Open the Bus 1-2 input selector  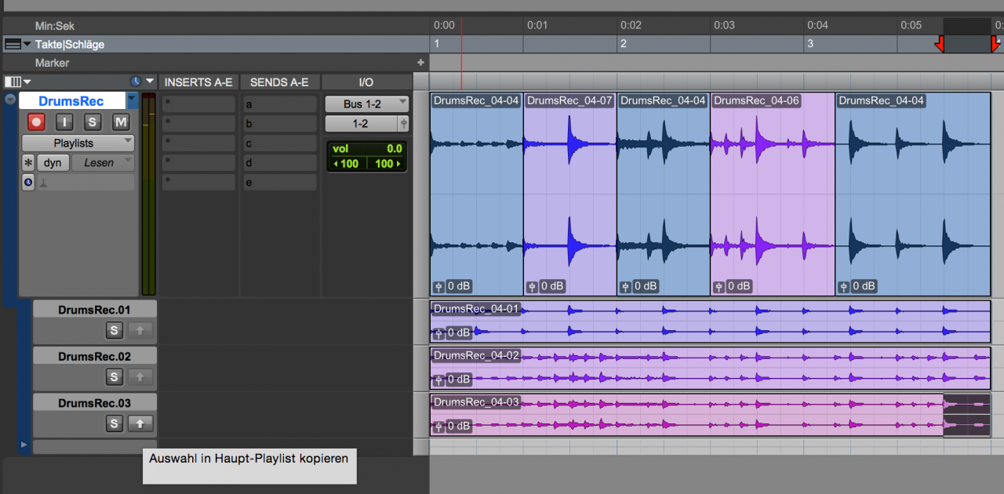[x=366, y=104]
